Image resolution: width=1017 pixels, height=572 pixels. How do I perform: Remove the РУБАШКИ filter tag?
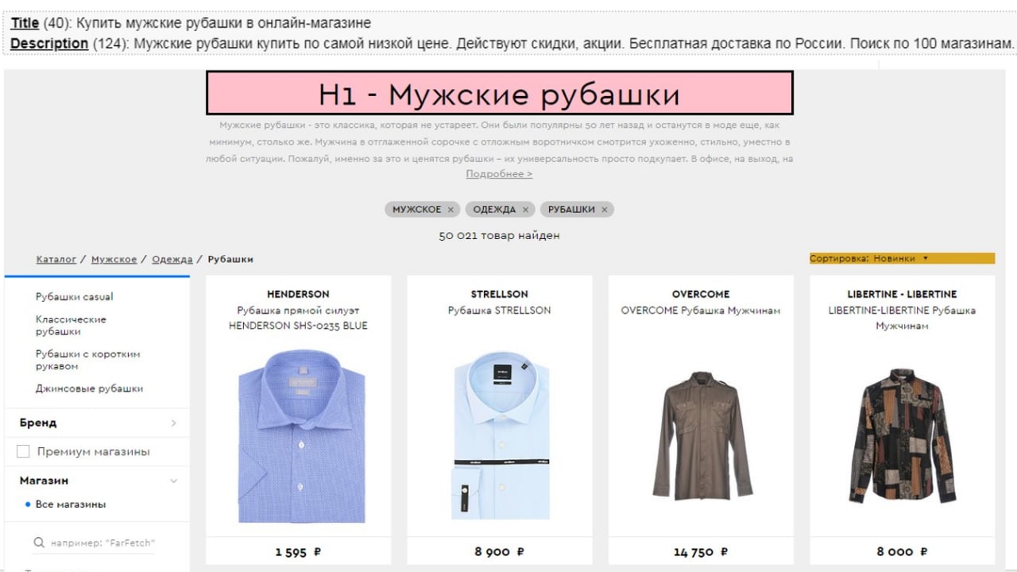pyautogui.click(x=605, y=210)
